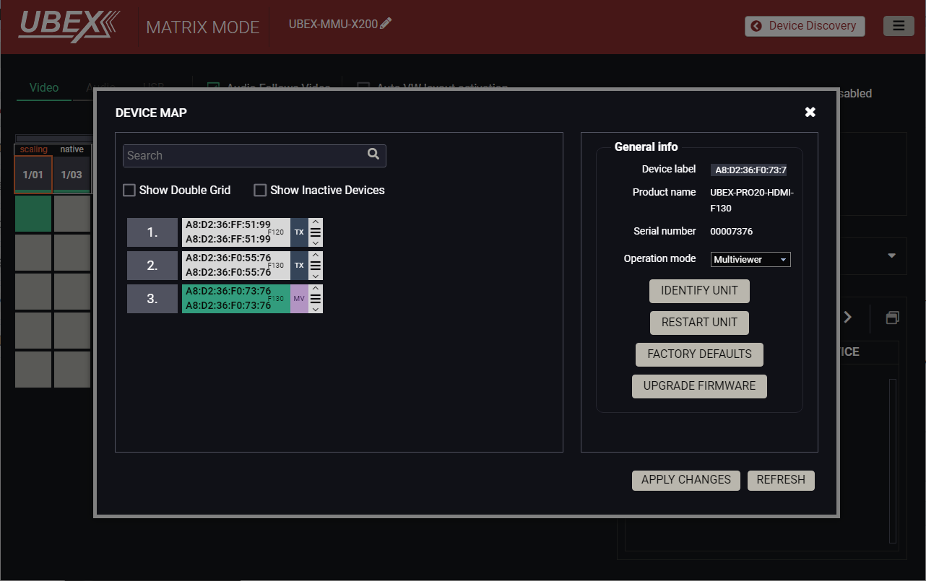This screenshot has width=926, height=581.
Task: Click the 1/03 native port cell
Action: 72,175
